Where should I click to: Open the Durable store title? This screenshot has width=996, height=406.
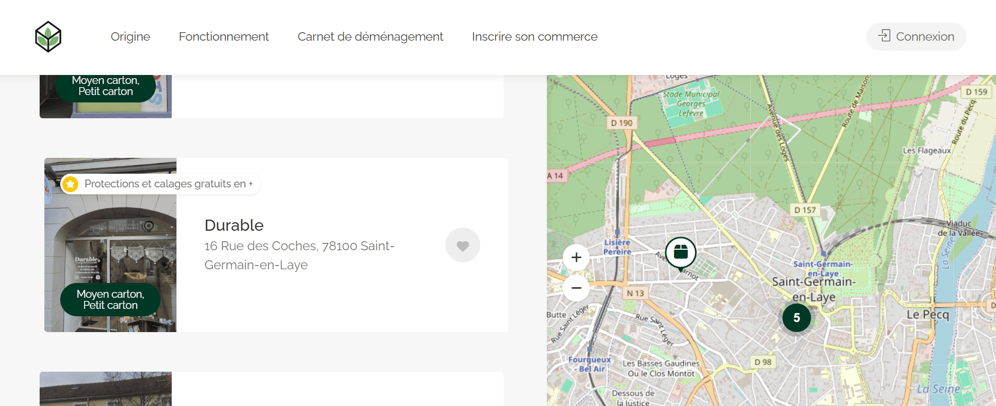click(x=234, y=225)
